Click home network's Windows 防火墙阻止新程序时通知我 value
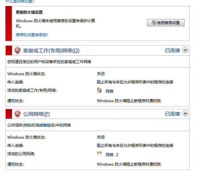The width and height of the screenshot is (215, 191). tap(129, 101)
